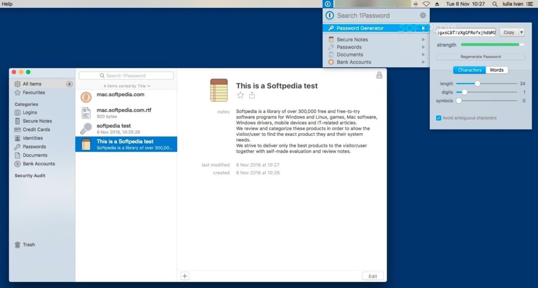538x288 pixels.
Task: Expand the Bank Accounts submenu arrow
Action: coord(423,62)
